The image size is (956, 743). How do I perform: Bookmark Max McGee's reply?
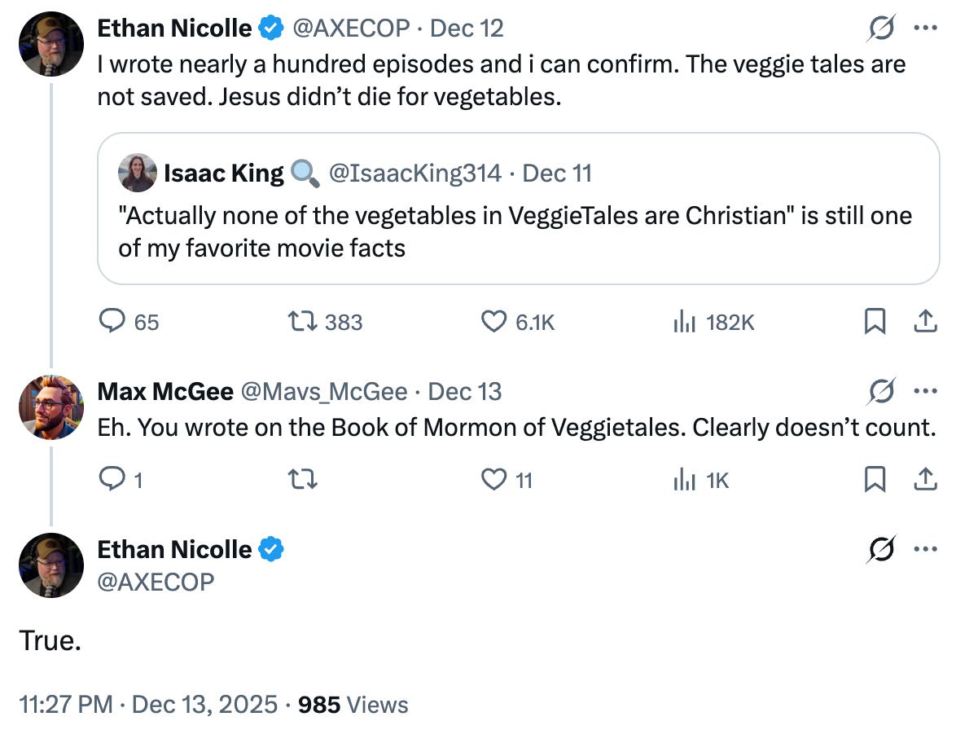tap(875, 480)
